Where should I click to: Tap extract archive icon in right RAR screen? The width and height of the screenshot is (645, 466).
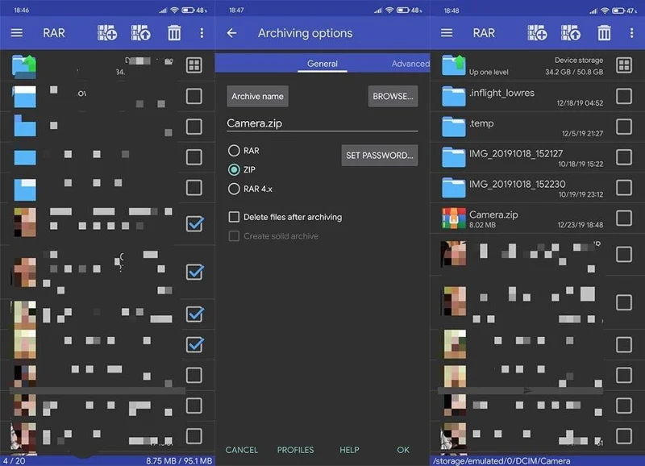coord(571,33)
